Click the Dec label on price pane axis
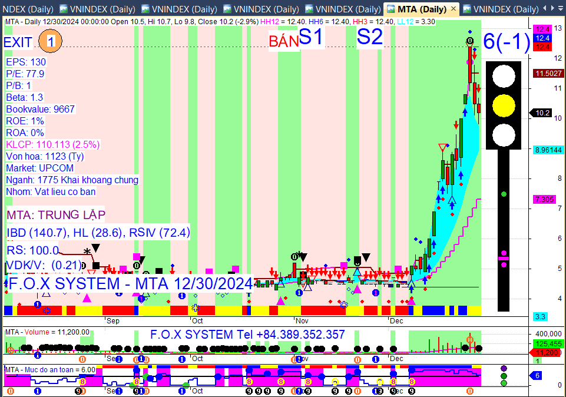Screen dimensions: 566x397 click(396, 321)
